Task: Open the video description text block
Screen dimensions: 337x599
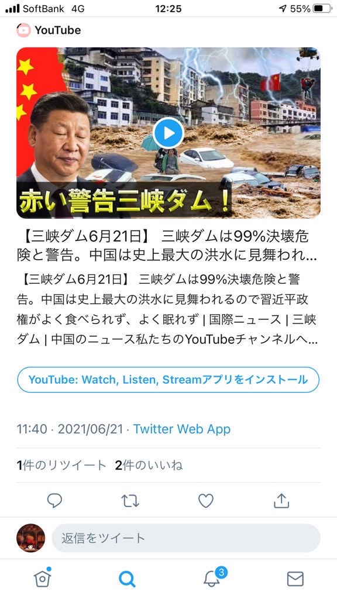Action: coord(167,309)
